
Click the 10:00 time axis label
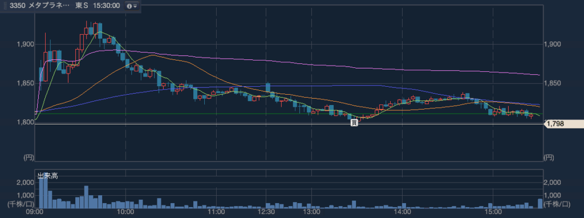126,212
